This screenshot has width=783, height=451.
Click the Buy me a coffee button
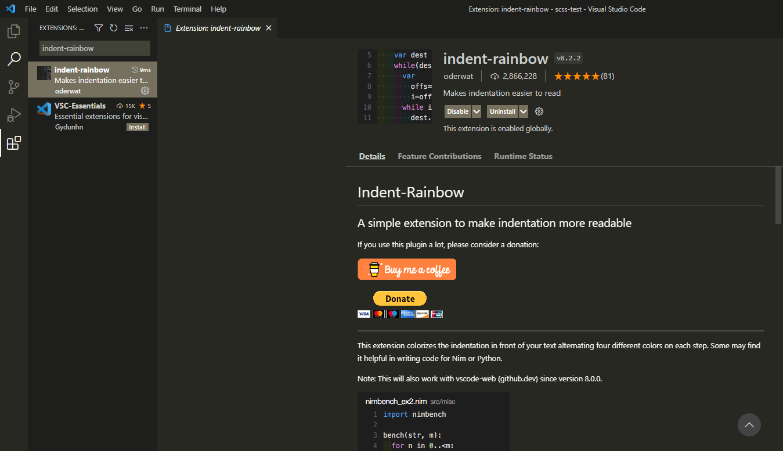click(407, 269)
